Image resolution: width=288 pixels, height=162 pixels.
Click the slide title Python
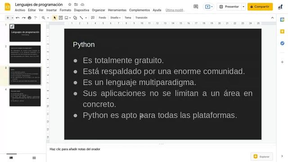[x=84, y=45]
